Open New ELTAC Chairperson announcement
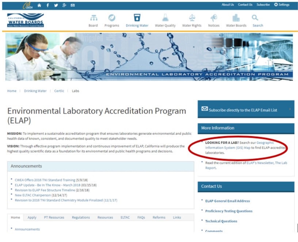Viewport: 298px width, 242px height. 33,195
